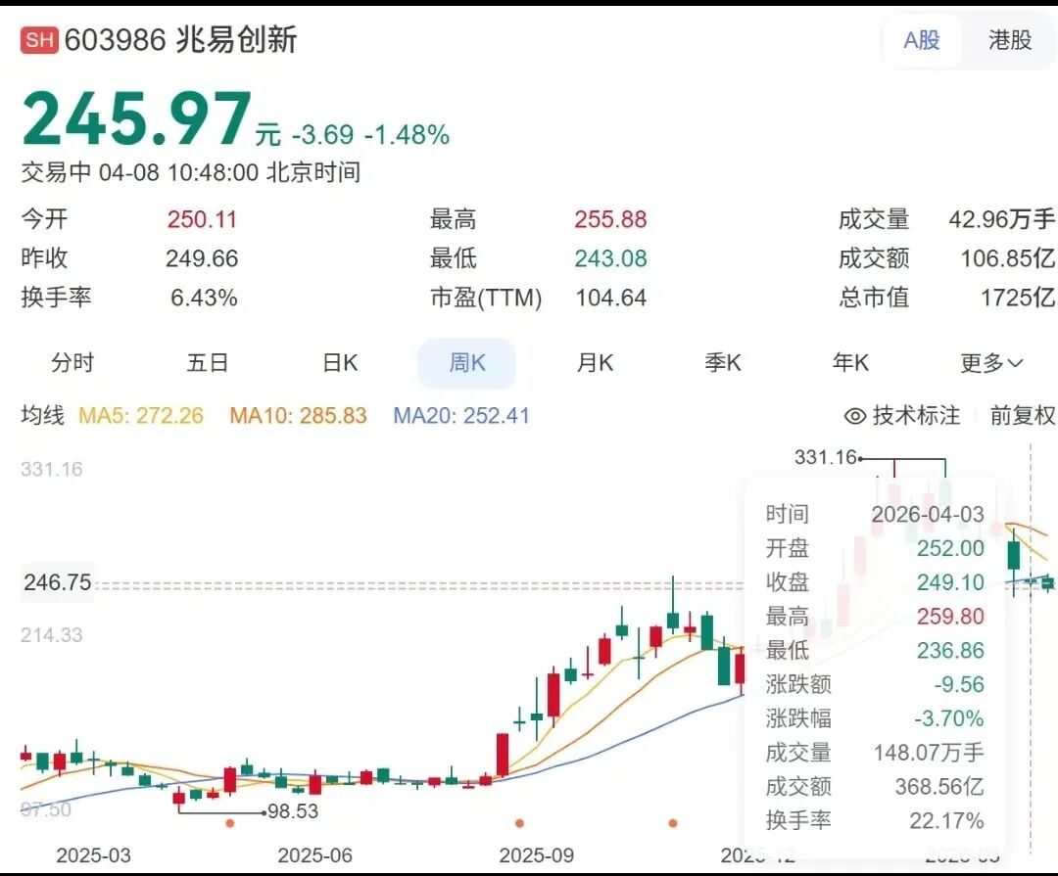Click the 成交额 value 106.85亿
Viewport: 1058px width, 876px height.
[1008, 258]
